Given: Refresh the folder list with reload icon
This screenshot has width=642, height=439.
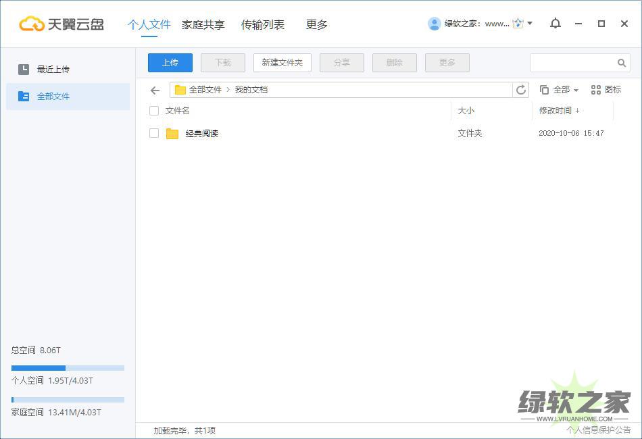Looking at the screenshot, I should point(521,90).
